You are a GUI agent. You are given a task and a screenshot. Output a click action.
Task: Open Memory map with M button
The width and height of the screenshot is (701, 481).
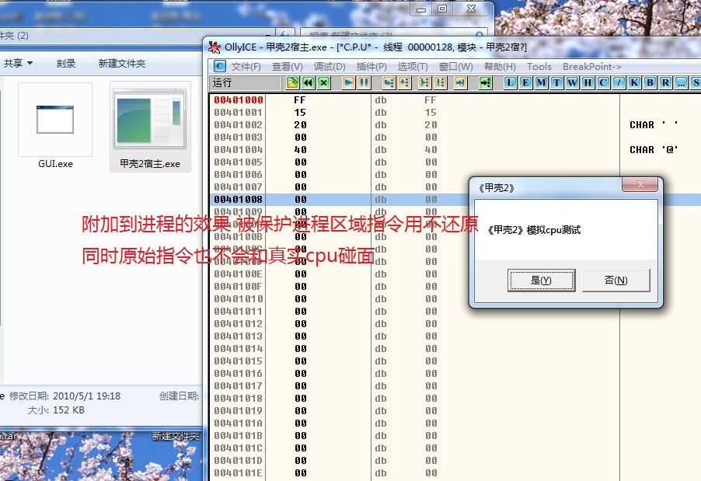[542, 82]
